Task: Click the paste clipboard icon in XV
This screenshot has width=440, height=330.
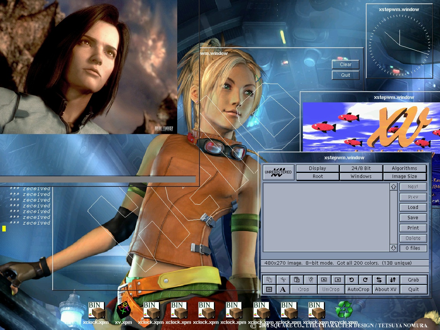Action: pos(297,280)
